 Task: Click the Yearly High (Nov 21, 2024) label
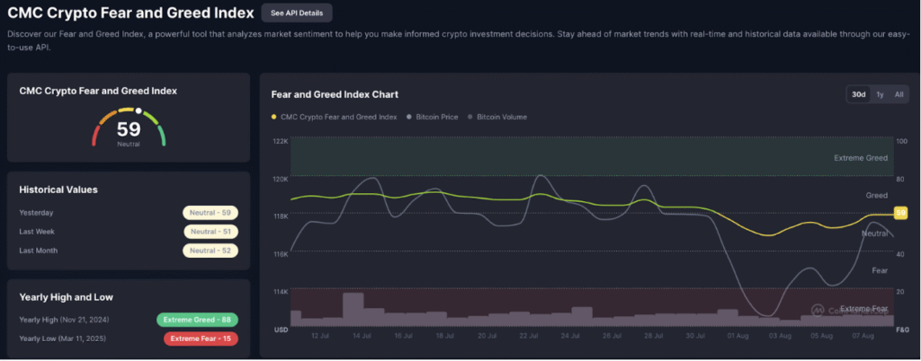click(64, 320)
